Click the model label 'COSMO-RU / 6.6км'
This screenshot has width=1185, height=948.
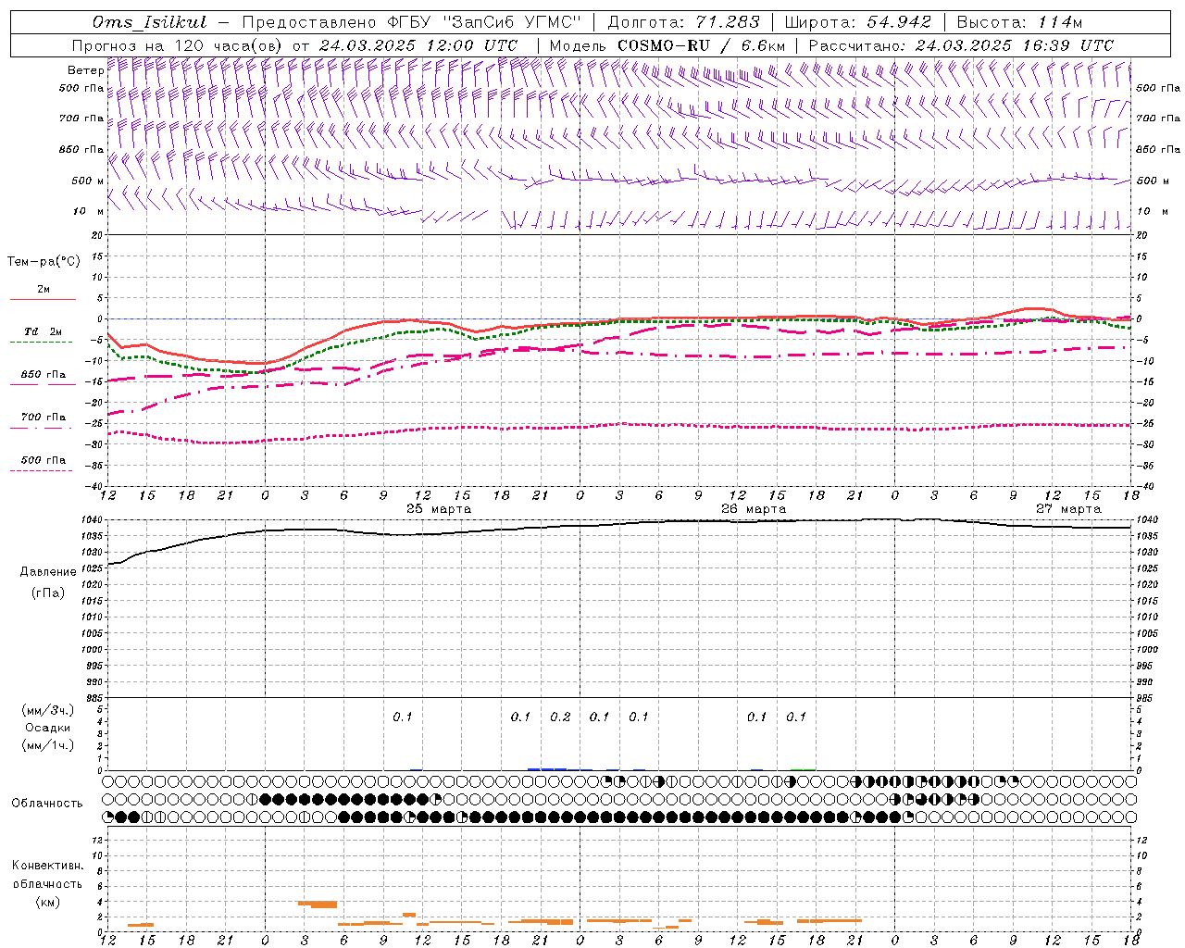tap(702, 45)
